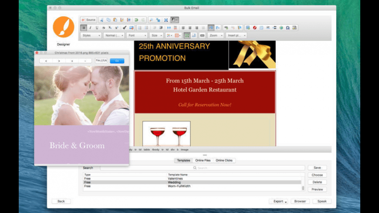Click the Choose button

(317, 175)
